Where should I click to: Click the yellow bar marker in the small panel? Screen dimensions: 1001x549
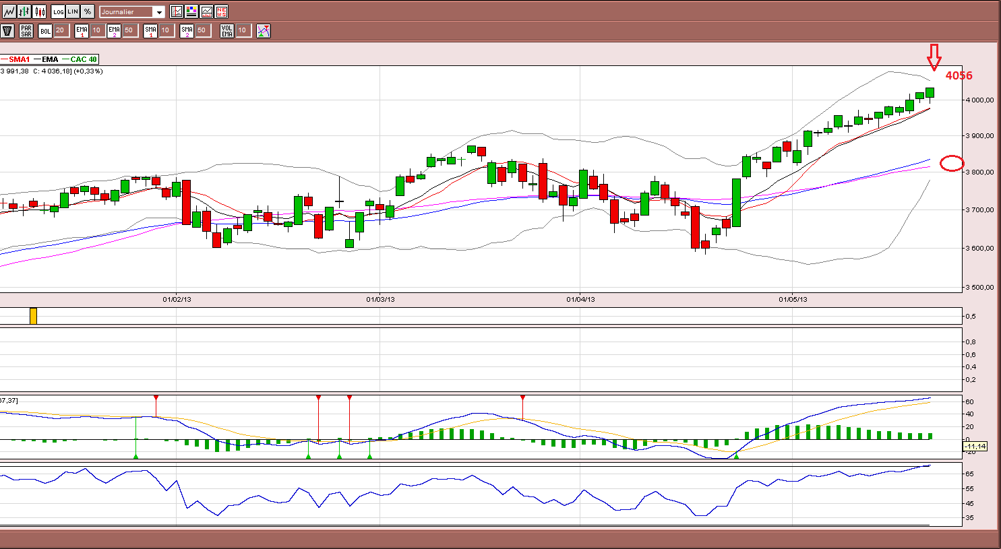point(33,316)
